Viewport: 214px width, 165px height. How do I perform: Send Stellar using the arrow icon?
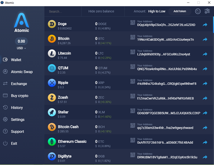click(205, 113)
